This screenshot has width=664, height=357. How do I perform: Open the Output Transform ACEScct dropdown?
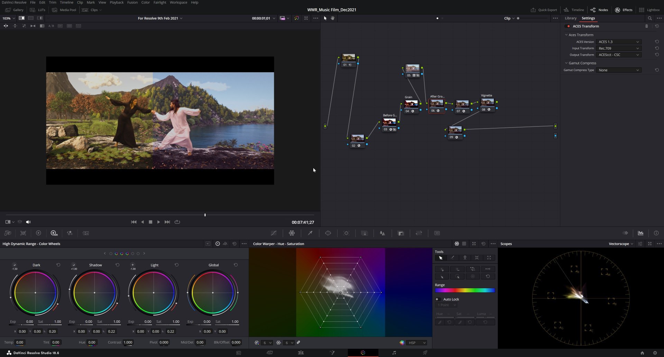click(619, 55)
